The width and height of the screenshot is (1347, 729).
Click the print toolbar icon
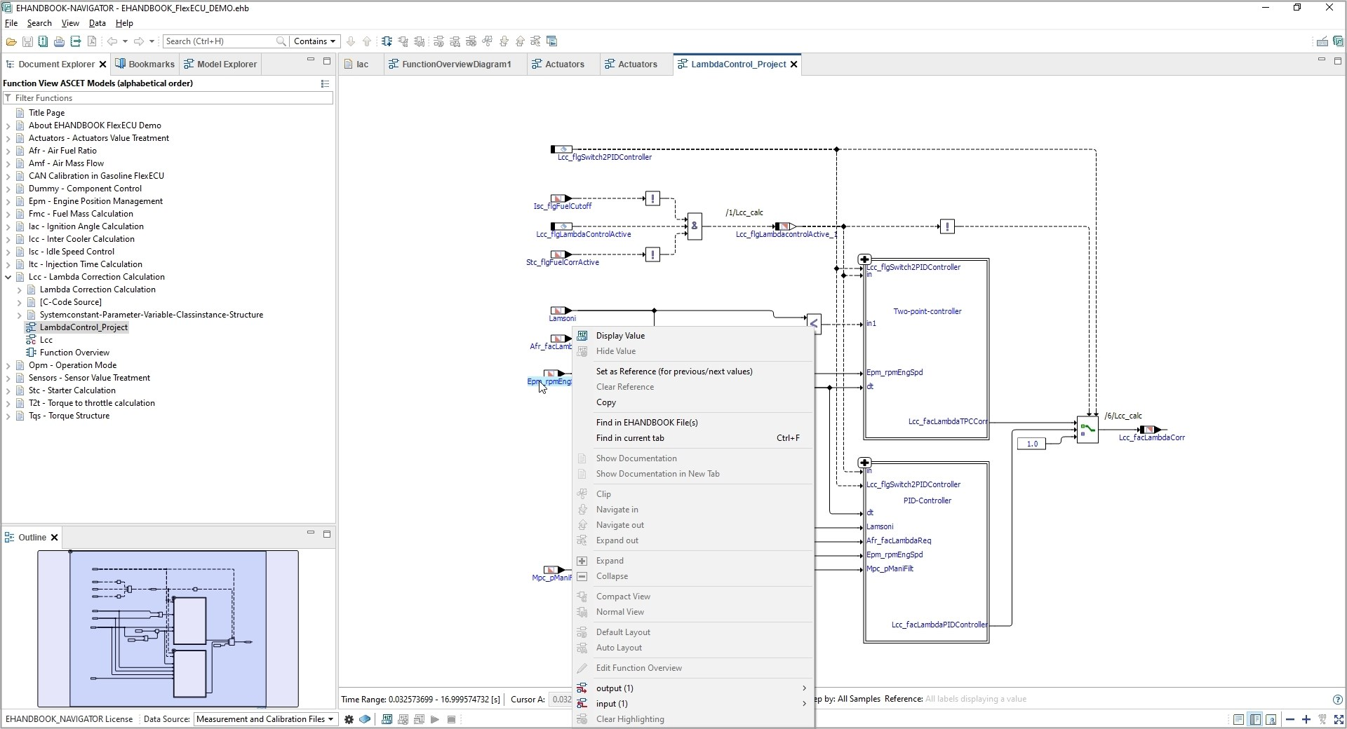pyautogui.click(x=59, y=41)
